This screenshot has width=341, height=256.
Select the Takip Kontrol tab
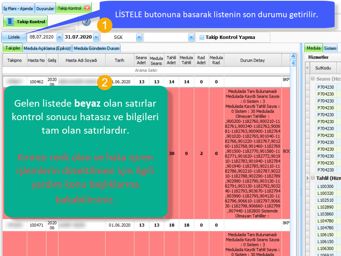(69, 8)
